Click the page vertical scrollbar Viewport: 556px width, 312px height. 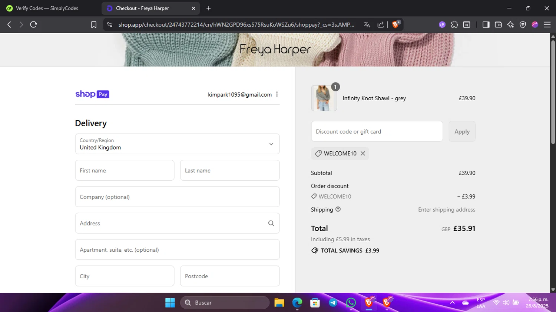(x=553, y=91)
